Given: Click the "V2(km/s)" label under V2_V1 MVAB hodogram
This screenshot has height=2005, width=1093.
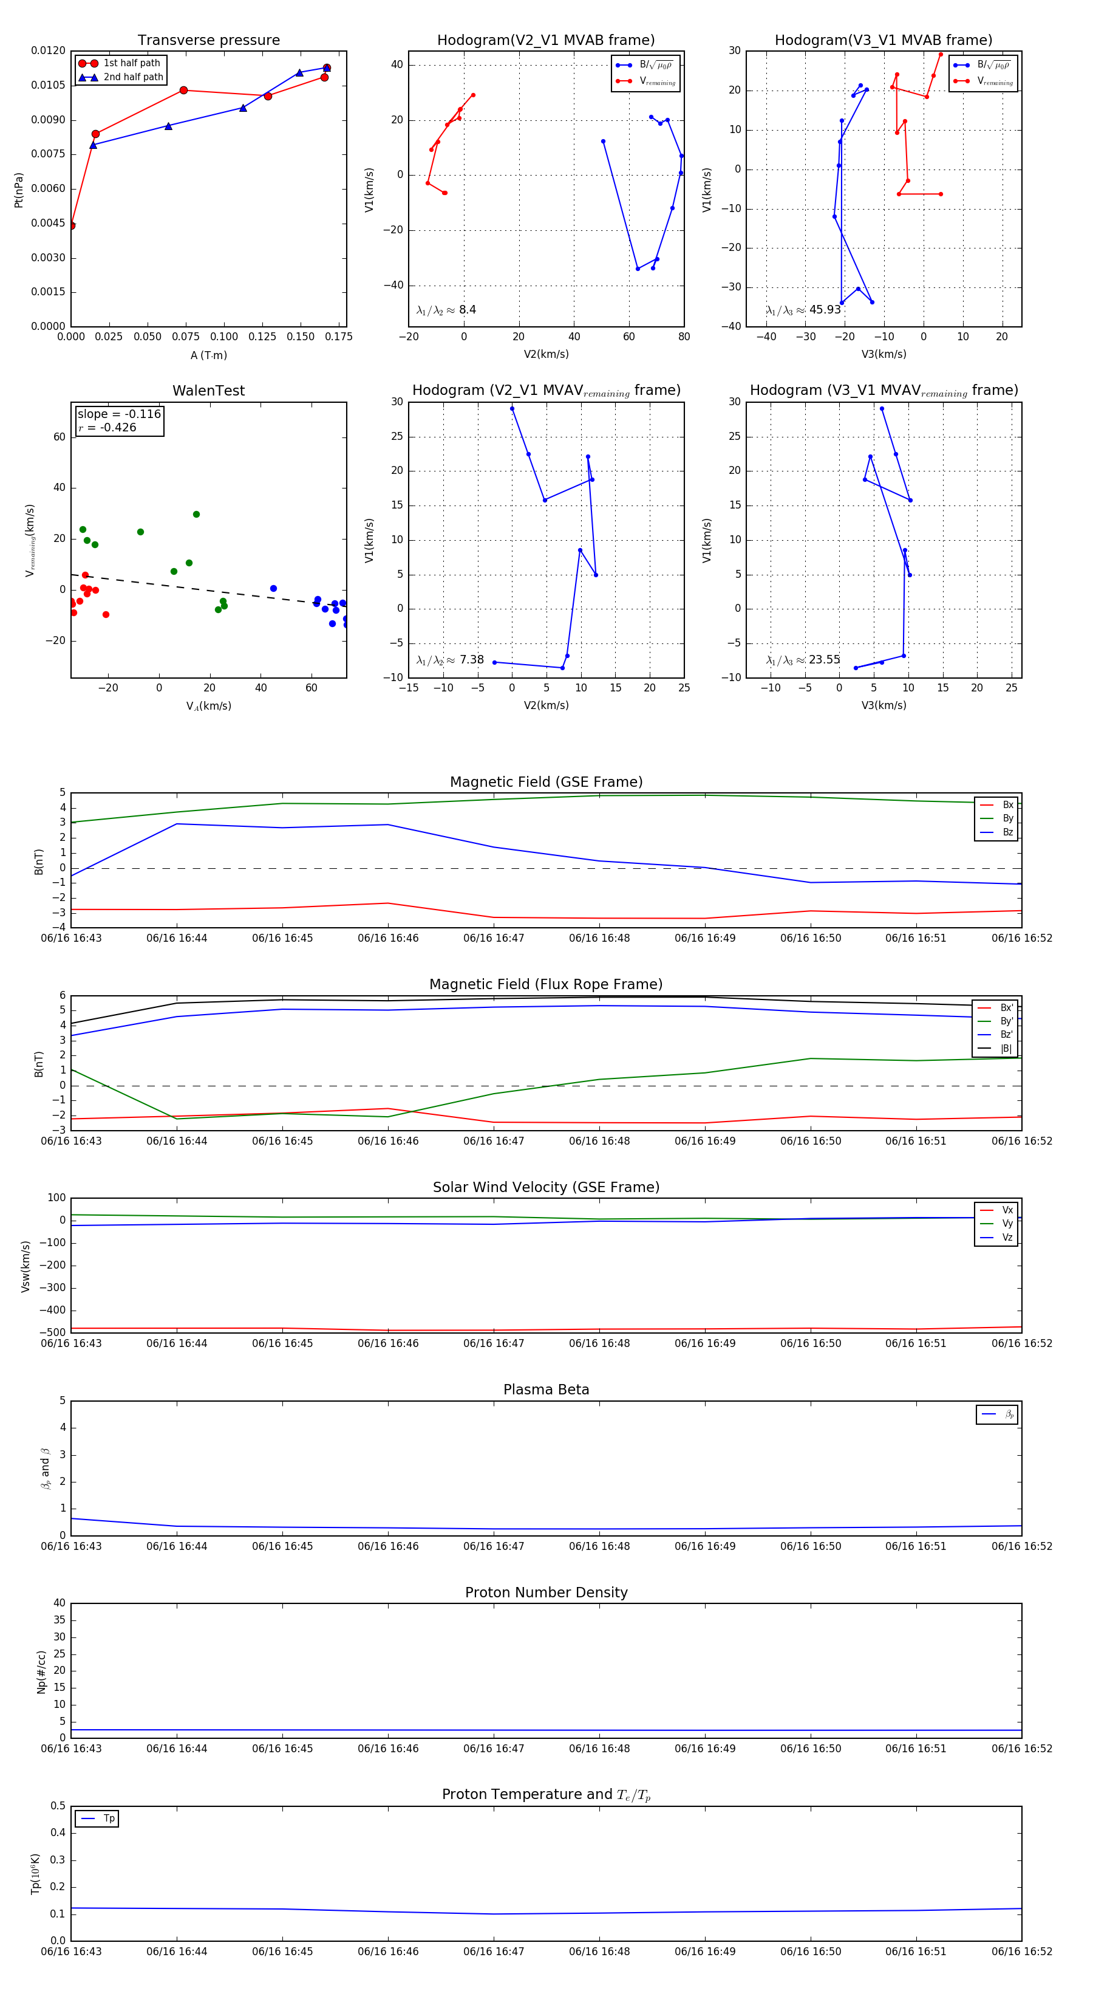Looking at the screenshot, I should point(546,354).
